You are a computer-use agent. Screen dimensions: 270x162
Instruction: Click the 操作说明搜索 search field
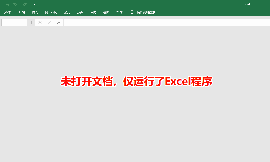pos(146,12)
